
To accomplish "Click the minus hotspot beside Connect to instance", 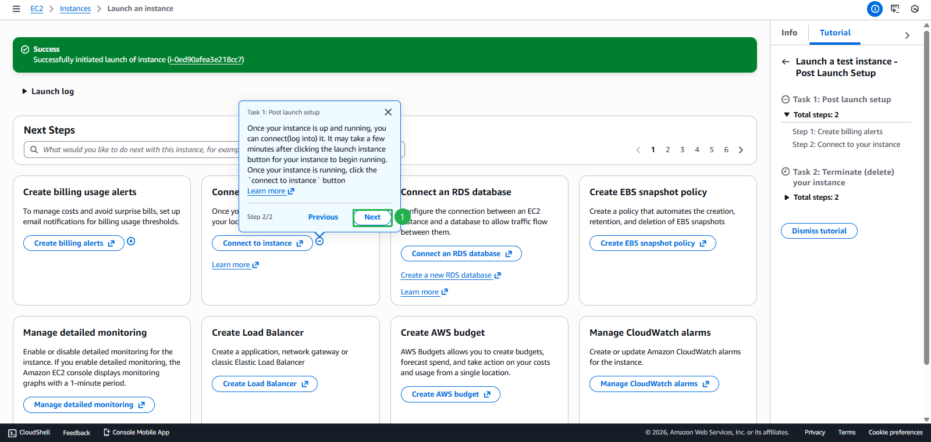I will pos(319,241).
